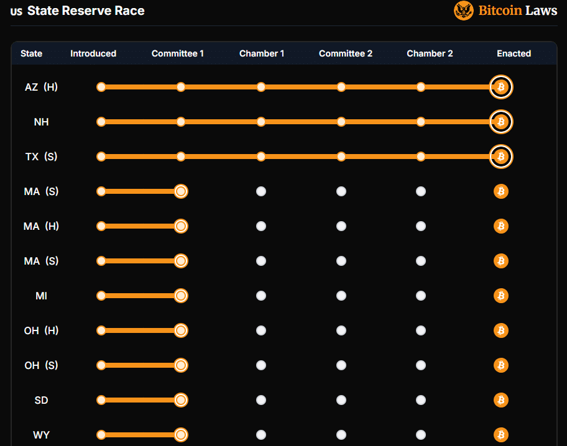Click the Enacted column header
Screen dimensions: 567x446
(x=514, y=53)
